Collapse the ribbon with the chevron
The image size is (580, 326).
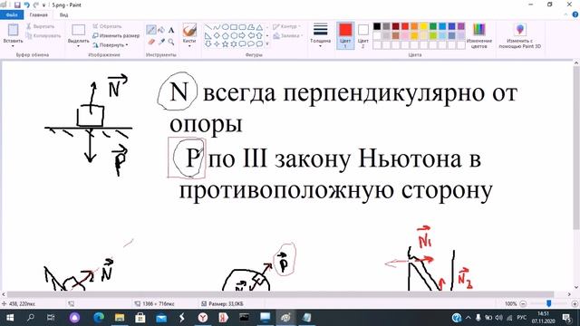coord(566,14)
